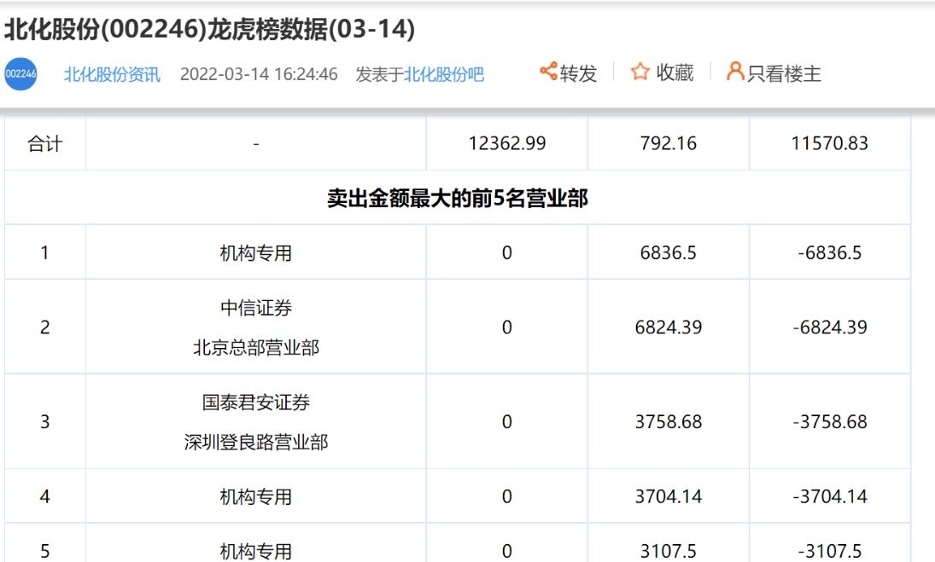Click buy amount 0 in 中信证券 row
Image resolution: width=935 pixels, height=562 pixels.
(x=507, y=327)
